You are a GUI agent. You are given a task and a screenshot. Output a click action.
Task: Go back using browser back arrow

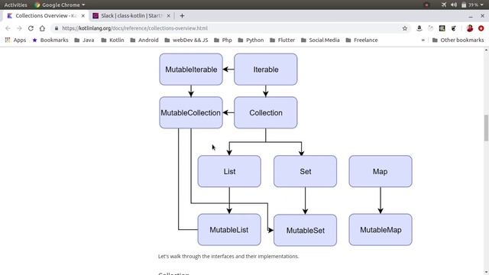8,28
